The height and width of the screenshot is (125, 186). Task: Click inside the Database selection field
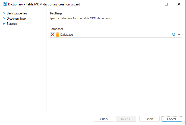(x=114, y=35)
